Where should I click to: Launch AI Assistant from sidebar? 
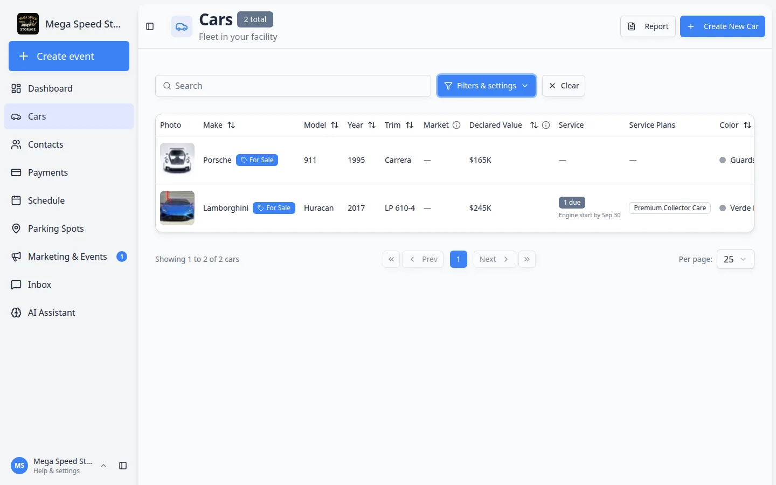(x=69, y=313)
